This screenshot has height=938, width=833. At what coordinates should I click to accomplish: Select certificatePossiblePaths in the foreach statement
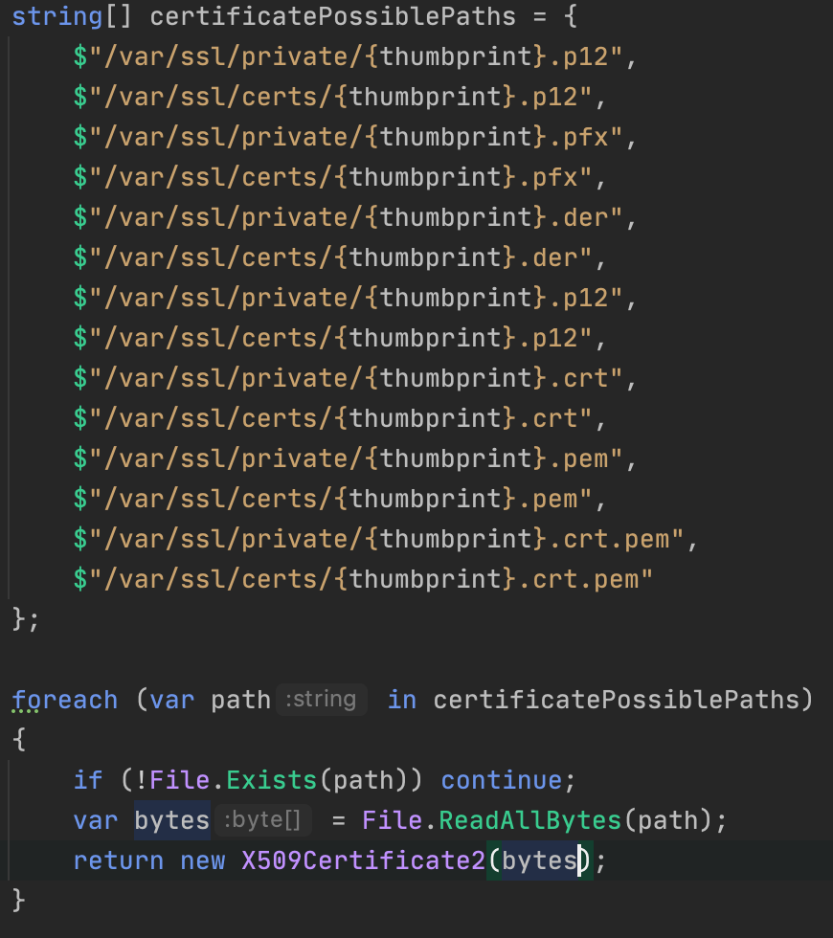pos(617,700)
